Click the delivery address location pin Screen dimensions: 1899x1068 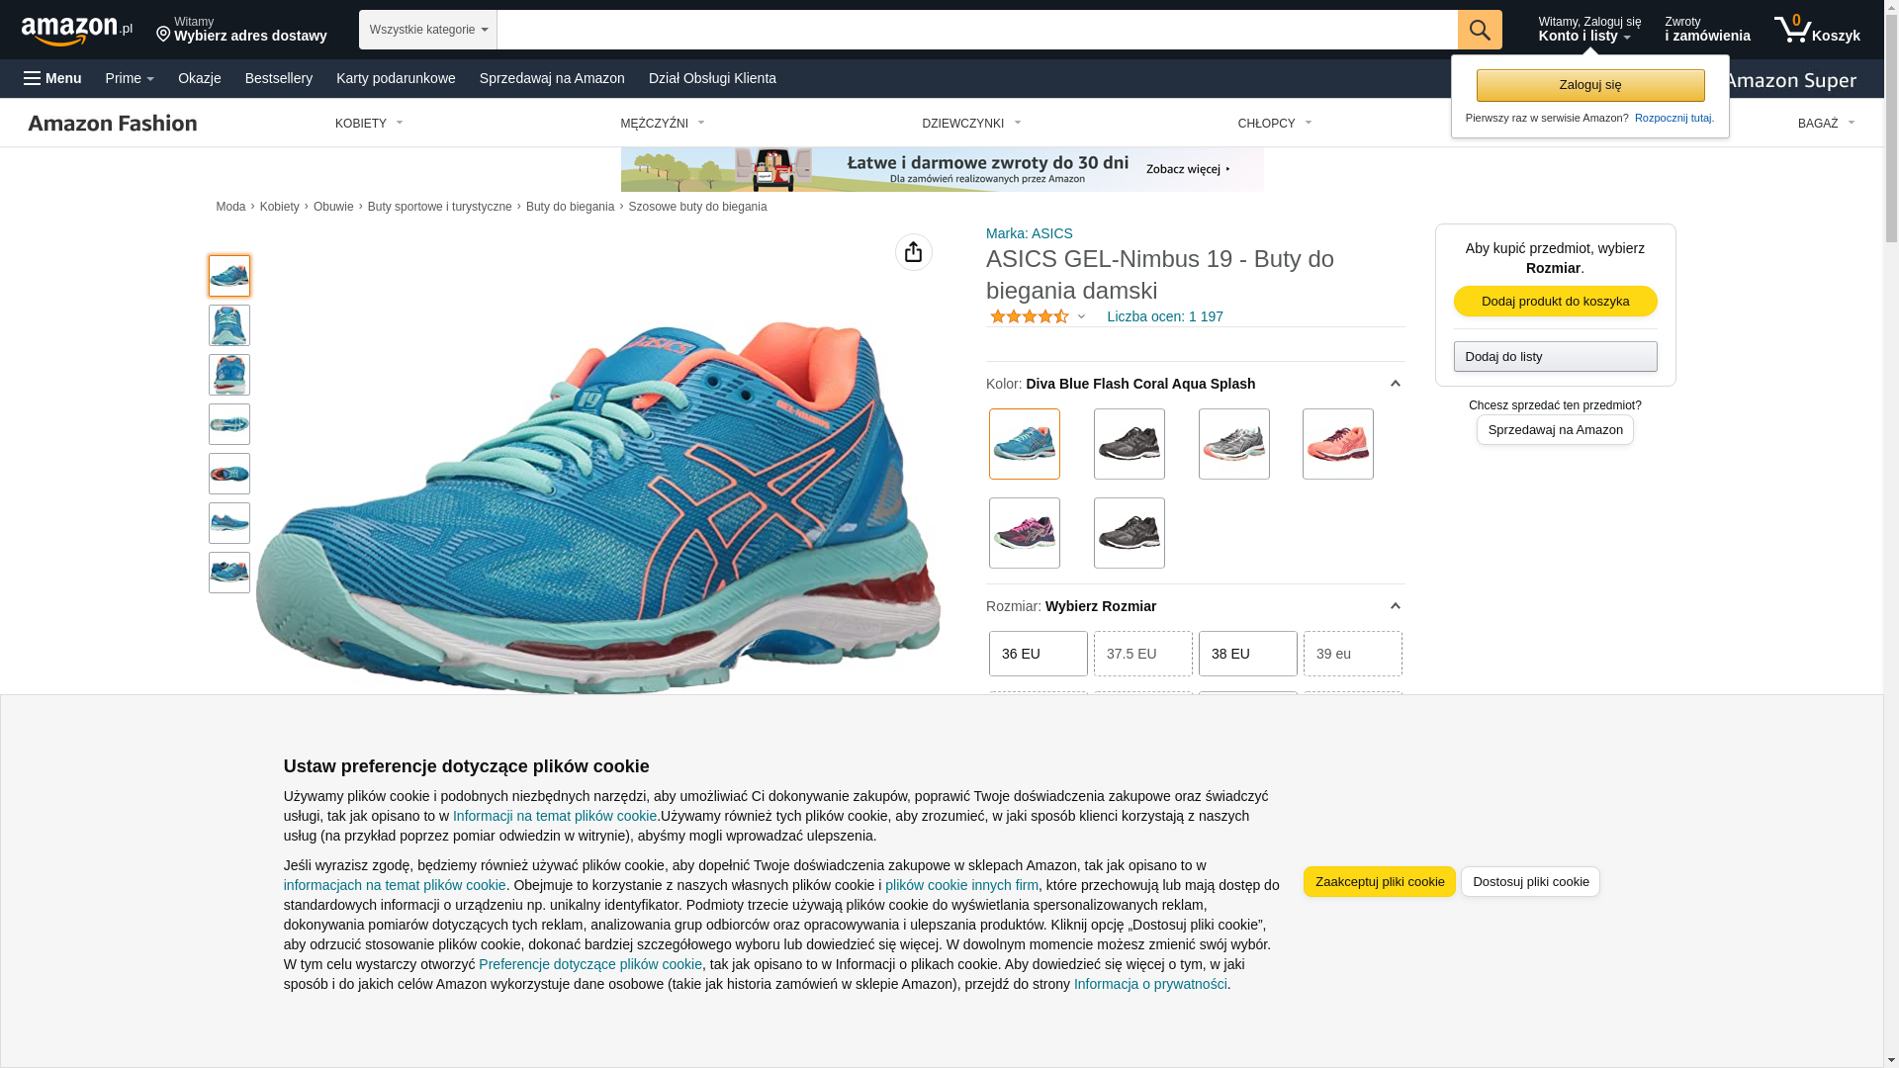[163, 36]
